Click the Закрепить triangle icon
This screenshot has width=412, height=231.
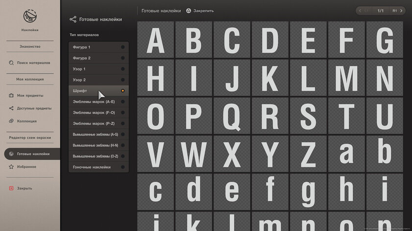(x=189, y=11)
